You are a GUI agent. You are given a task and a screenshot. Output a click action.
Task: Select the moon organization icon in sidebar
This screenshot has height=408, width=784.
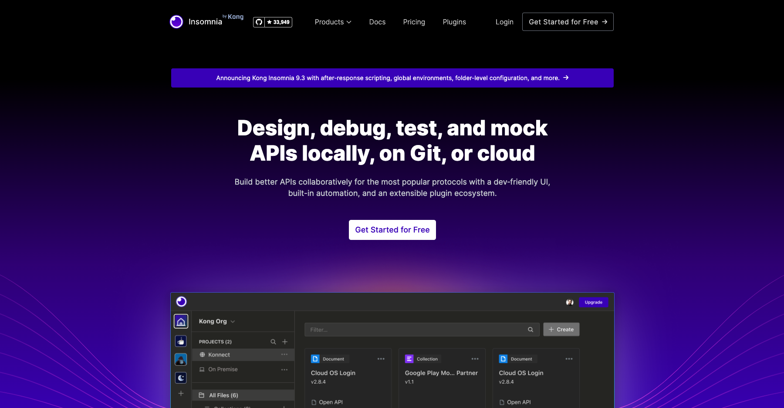tap(181, 378)
